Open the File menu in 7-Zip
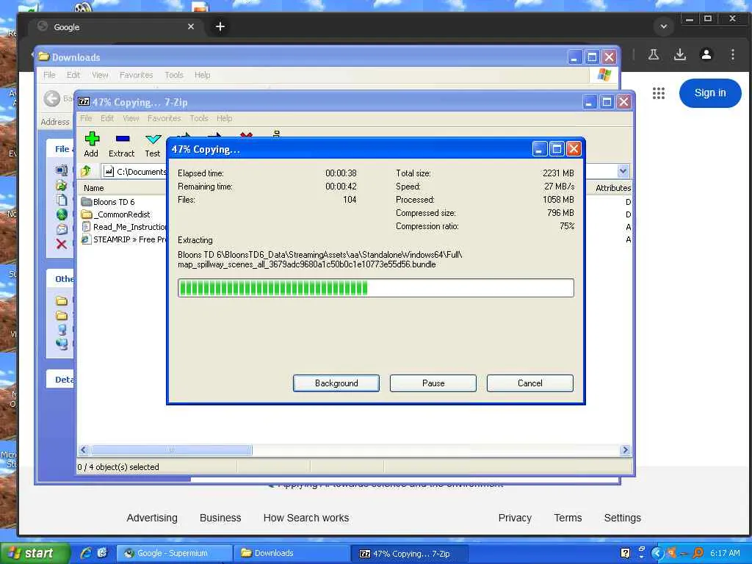This screenshot has width=752, height=564. pos(86,118)
